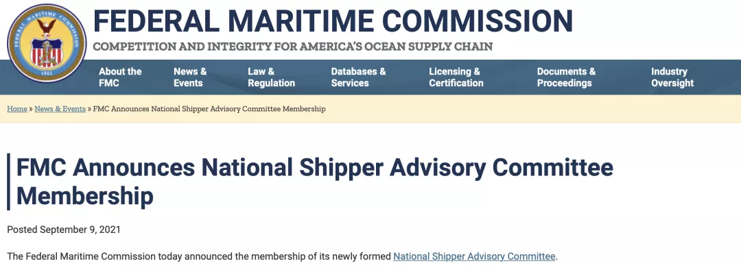Expand the Databases & Services menu
Image resolution: width=741 pixels, height=270 pixels.
358,77
